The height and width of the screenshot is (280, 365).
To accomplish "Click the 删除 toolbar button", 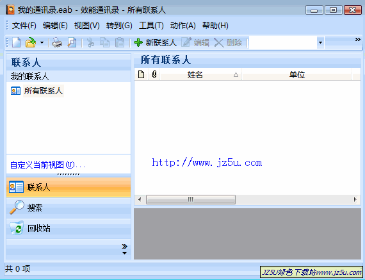I will [228, 43].
